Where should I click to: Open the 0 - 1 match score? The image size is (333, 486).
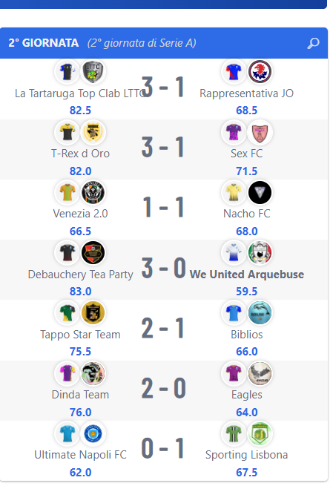(x=163, y=448)
